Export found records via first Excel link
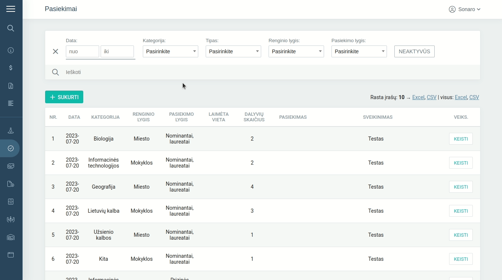502x280 pixels. [x=418, y=97]
